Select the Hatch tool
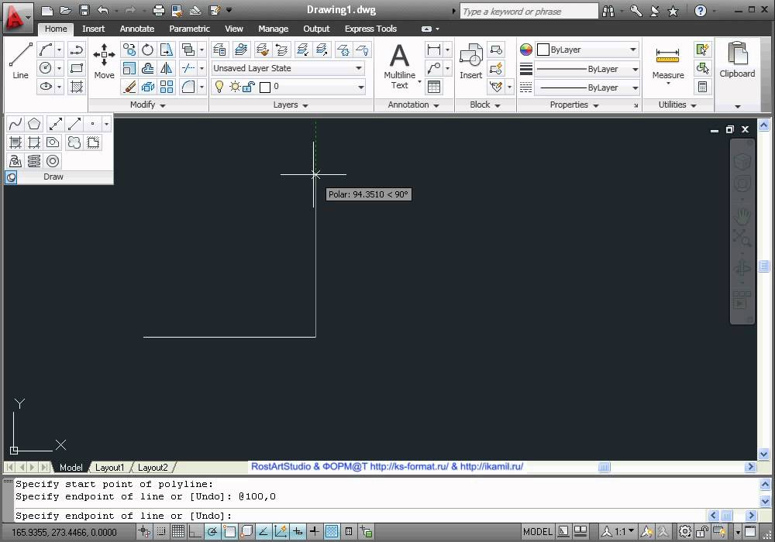This screenshot has width=775, height=542. (77, 87)
